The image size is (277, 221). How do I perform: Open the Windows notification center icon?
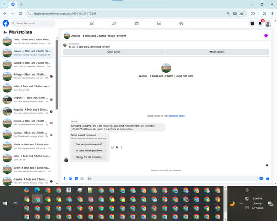pyautogui.click(x=270, y=203)
